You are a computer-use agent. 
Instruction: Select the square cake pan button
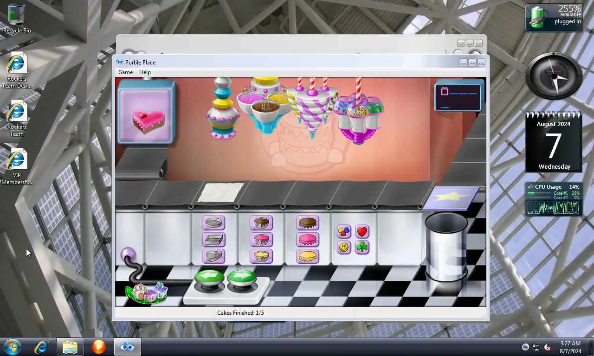(x=213, y=240)
